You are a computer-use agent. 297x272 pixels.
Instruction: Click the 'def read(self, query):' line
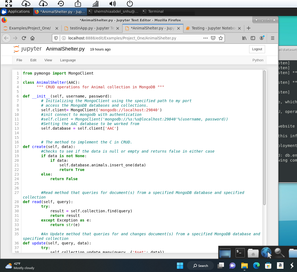48,202
